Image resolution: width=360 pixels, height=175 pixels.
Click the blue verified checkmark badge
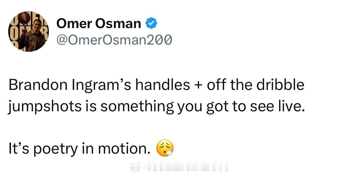point(151,23)
